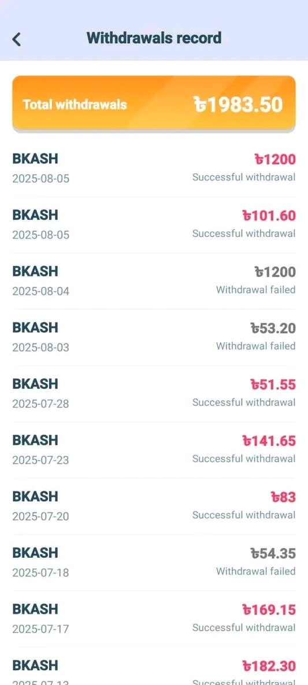Tap the date 2025-08-03
This screenshot has height=685, width=308.
tap(40, 347)
